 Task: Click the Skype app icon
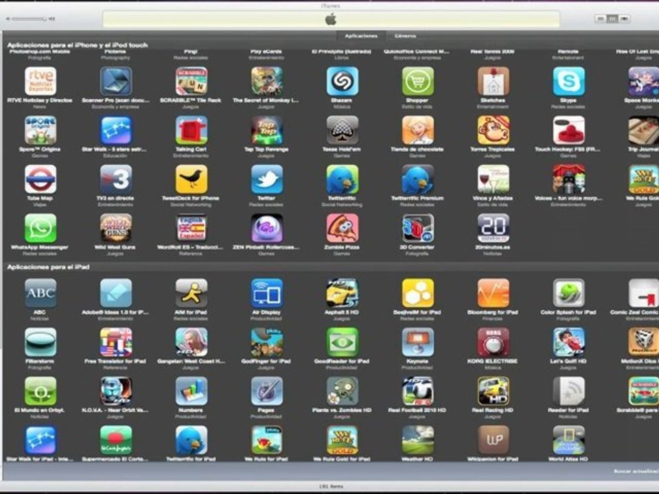(568, 81)
